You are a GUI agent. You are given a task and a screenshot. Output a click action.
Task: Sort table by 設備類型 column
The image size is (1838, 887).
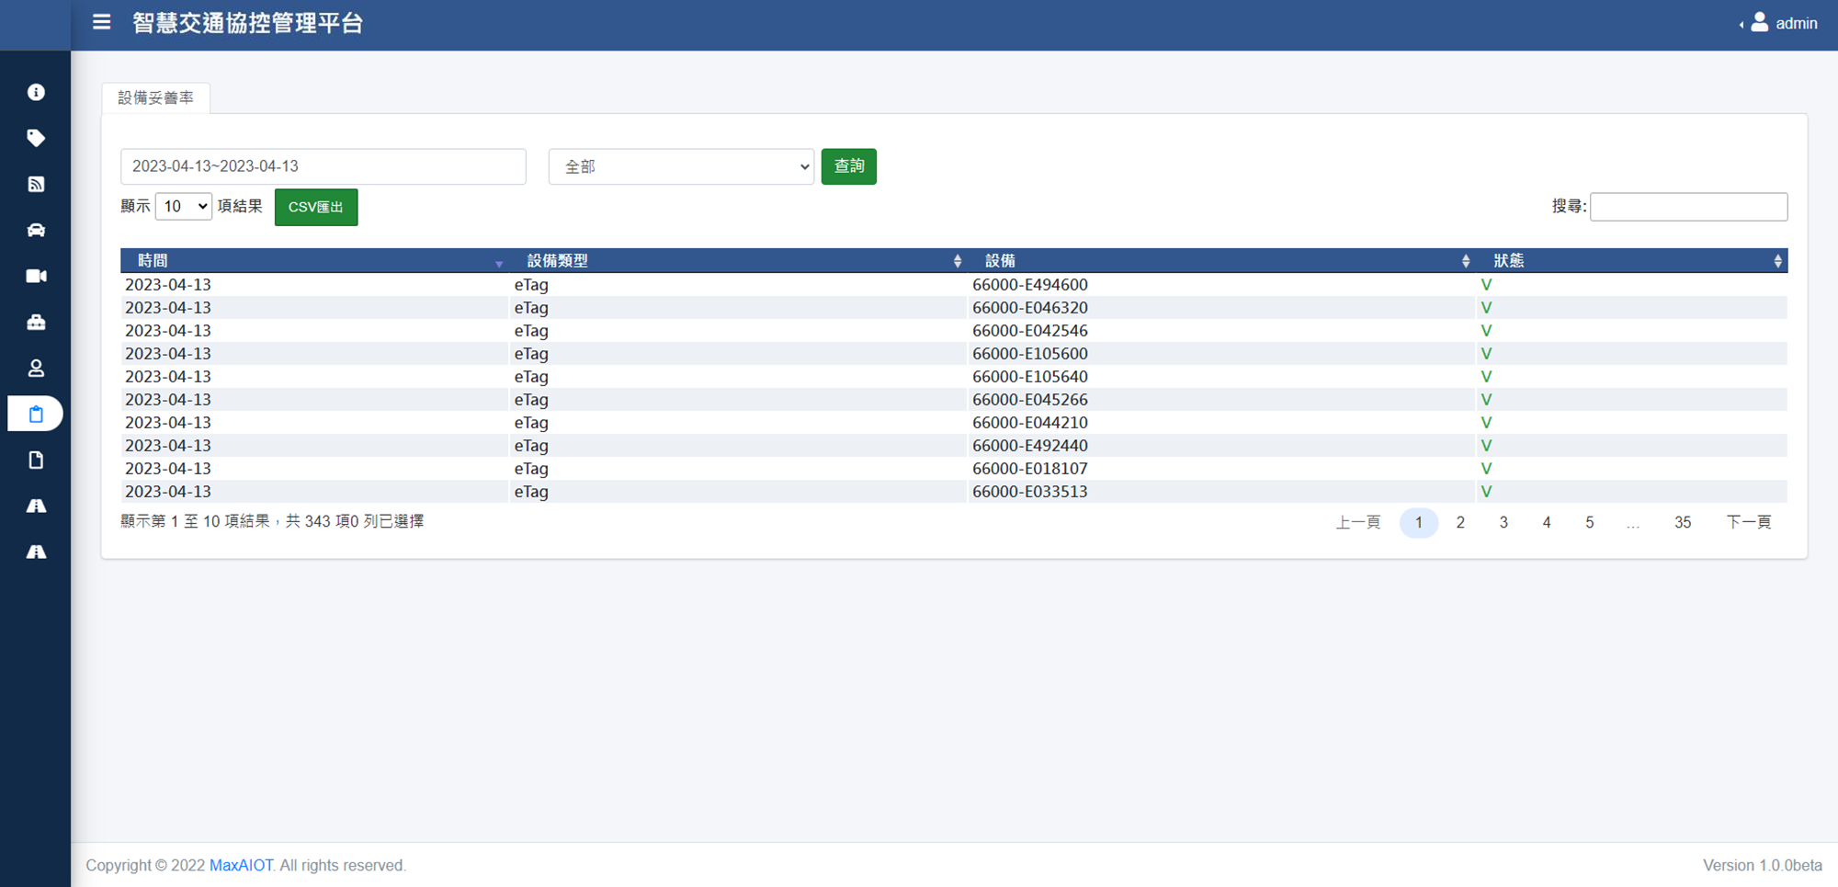tap(739, 261)
